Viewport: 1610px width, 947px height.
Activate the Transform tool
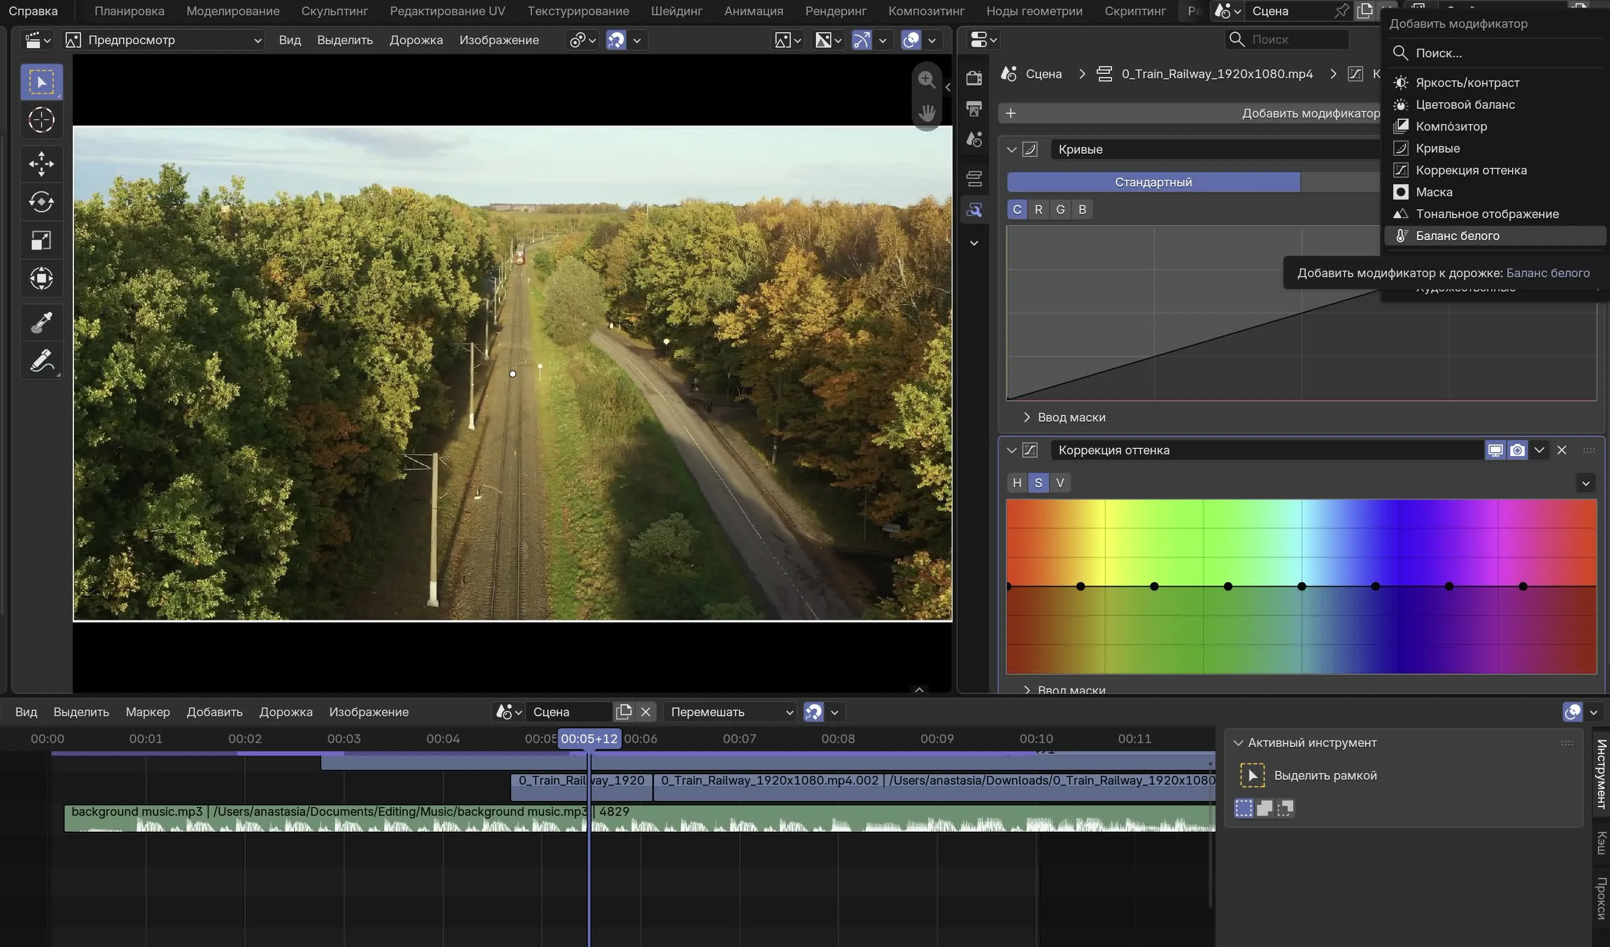click(x=42, y=278)
